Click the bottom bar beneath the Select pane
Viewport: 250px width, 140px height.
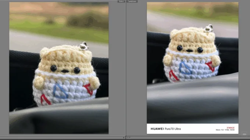[63, 137]
